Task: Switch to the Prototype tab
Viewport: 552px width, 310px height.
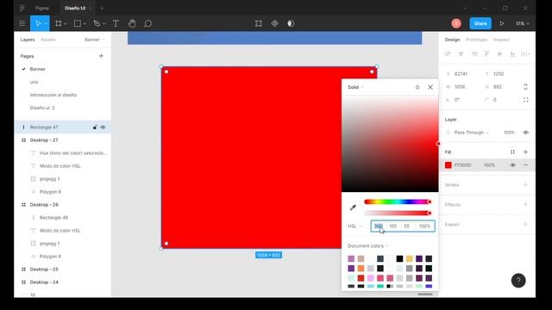Action: pos(477,40)
